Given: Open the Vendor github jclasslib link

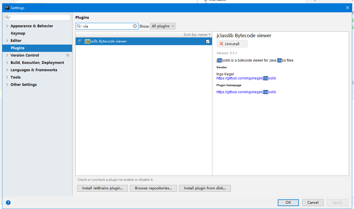Looking at the screenshot, I should (x=246, y=78).
